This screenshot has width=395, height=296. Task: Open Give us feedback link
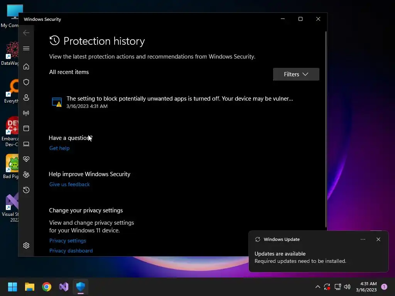pos(69,185)
